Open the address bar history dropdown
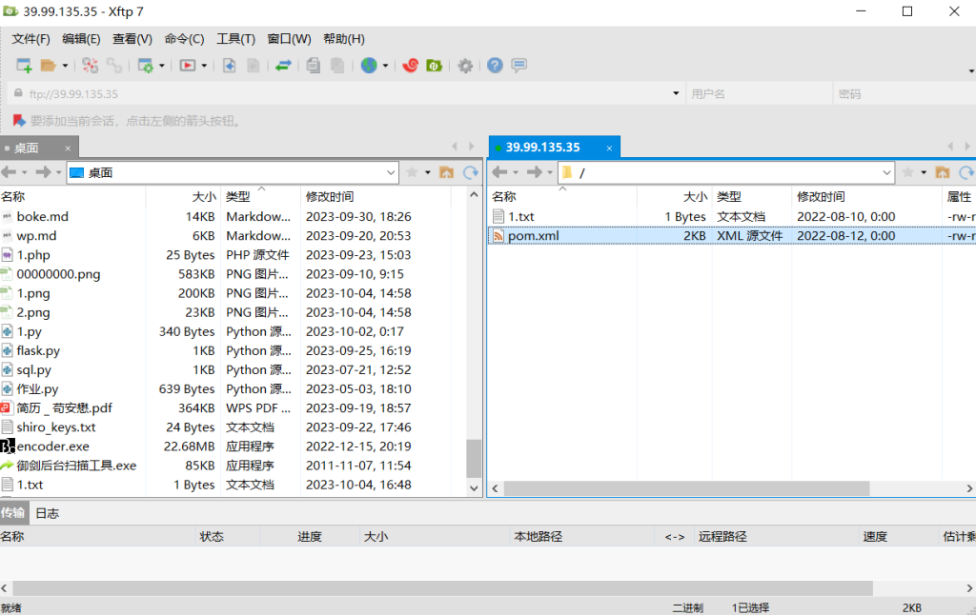The height and width of the screenshot is (615, 976). [676, 93]
